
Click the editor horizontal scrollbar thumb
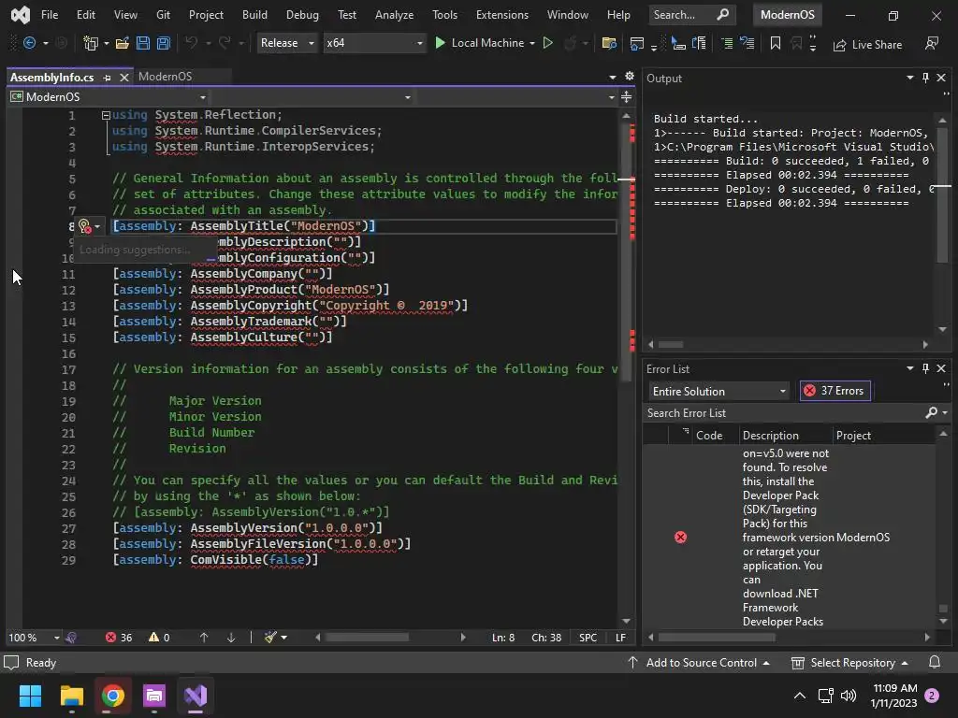[x=367, y=638]
